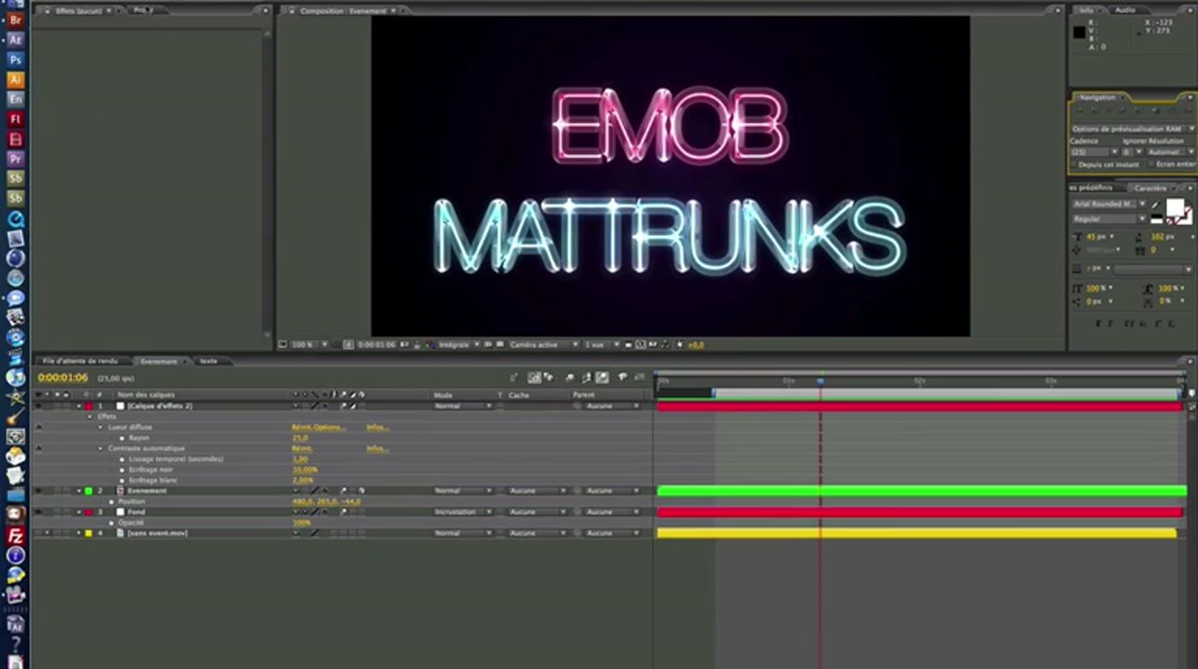
Task: Launch Adobe Bridge from the dock
Action: (x=15, y=19)
